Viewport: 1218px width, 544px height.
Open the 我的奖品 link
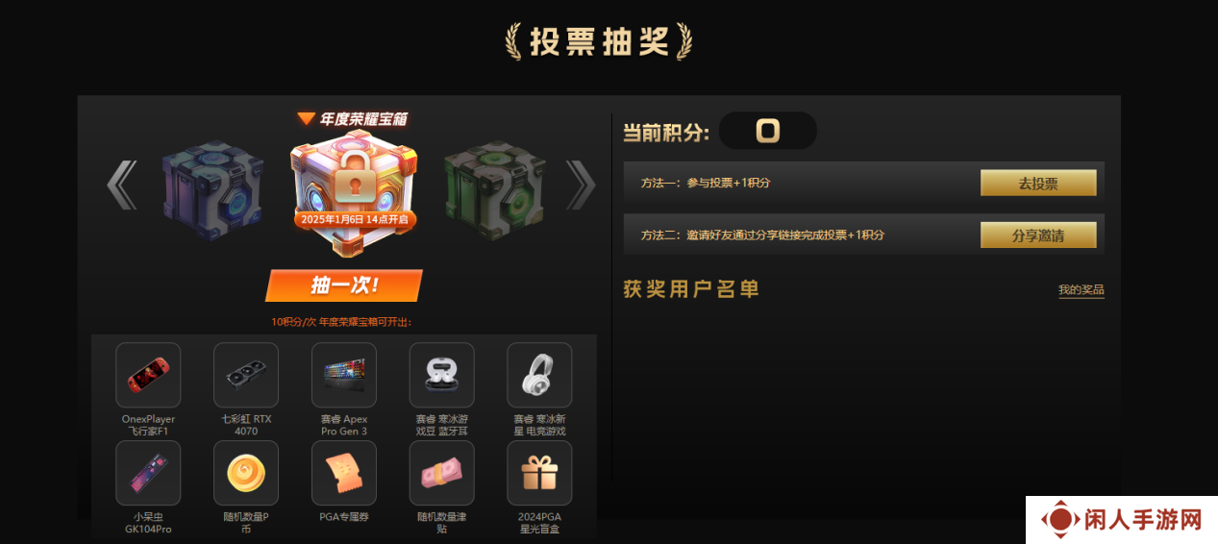1081,290
